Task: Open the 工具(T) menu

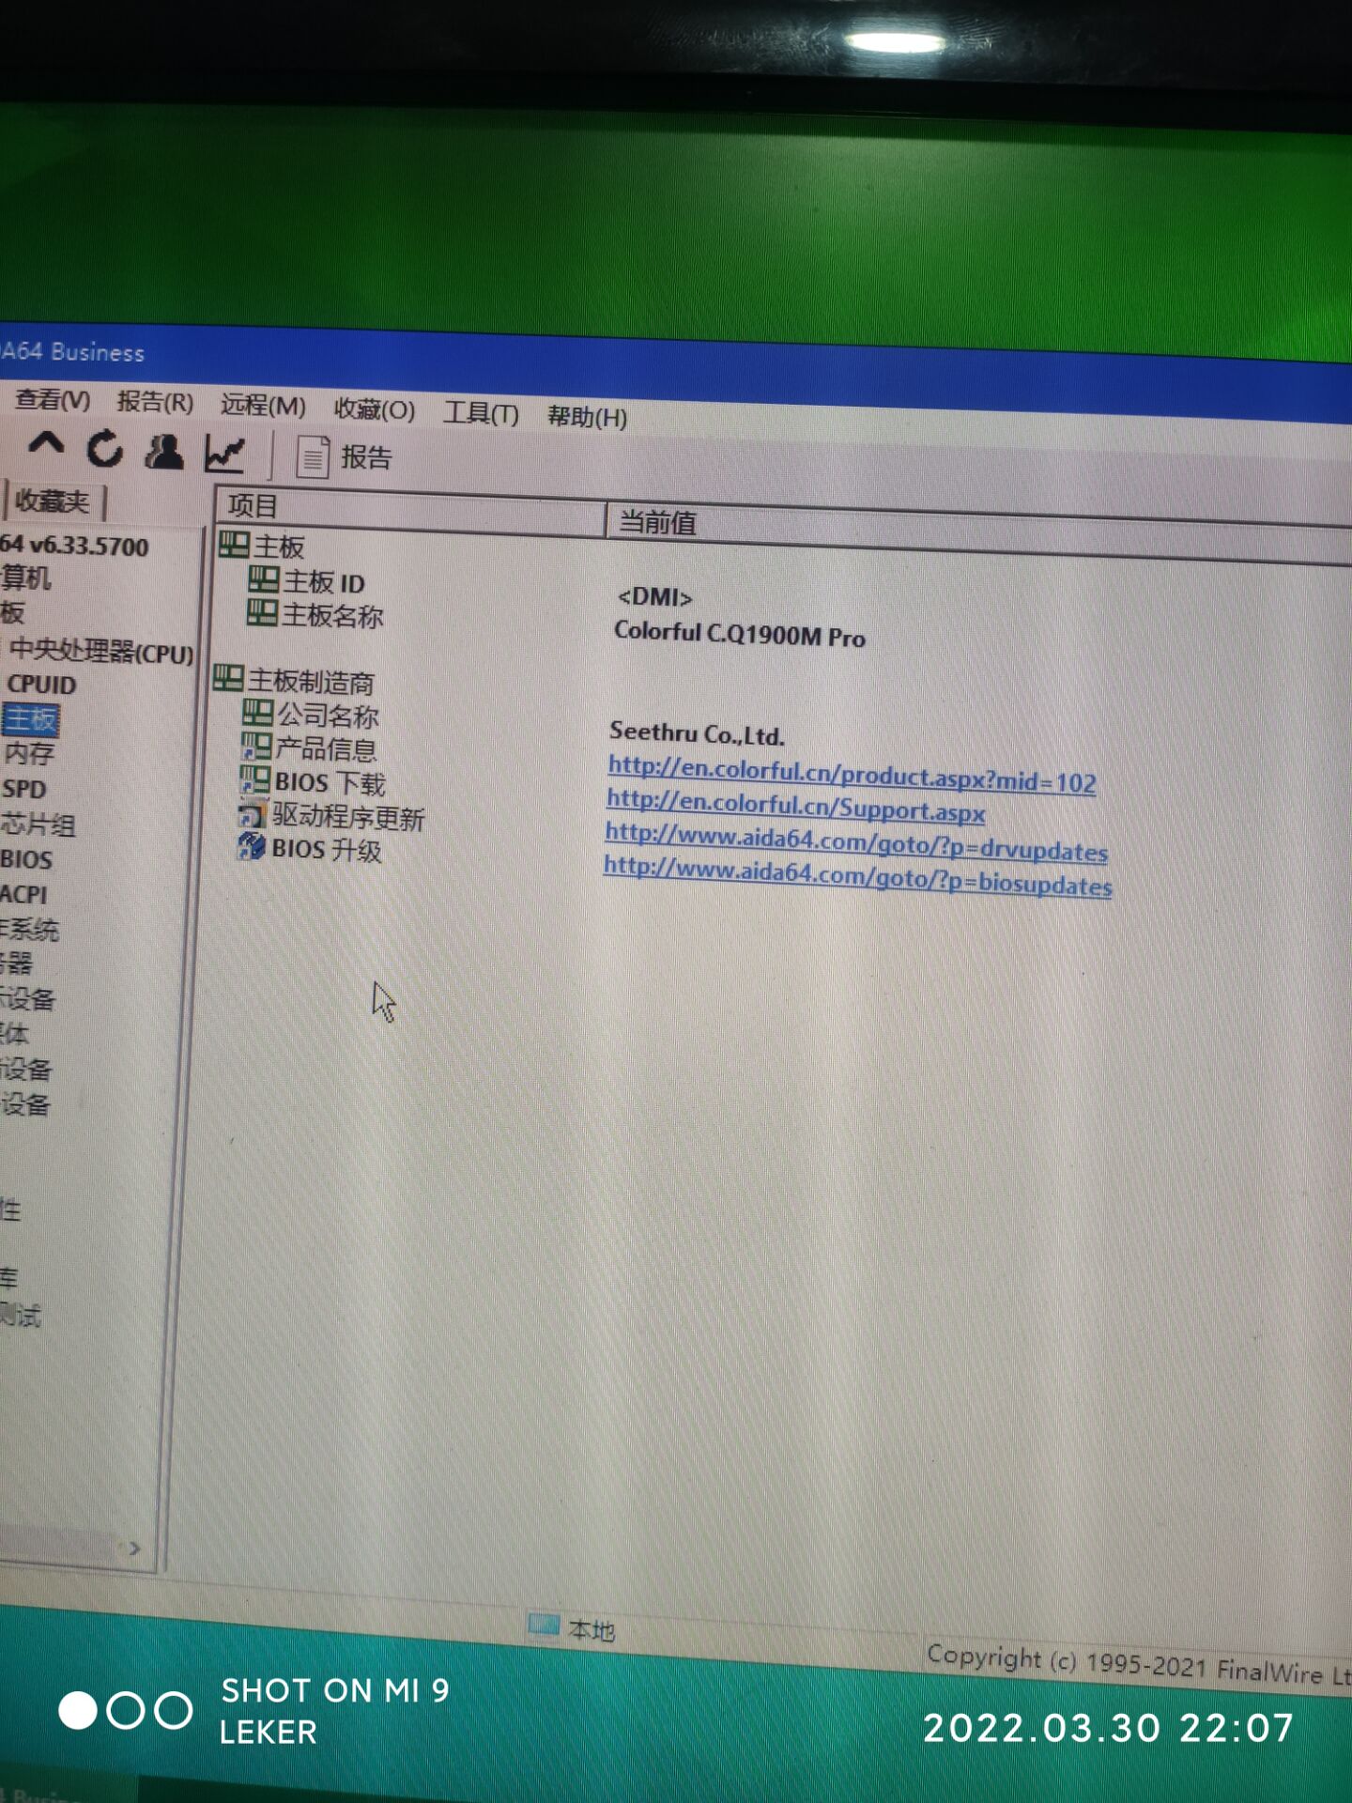Action: [481, 412]
